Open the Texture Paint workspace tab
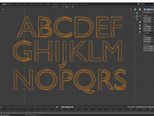Image resolution: width=154 pixels, height=116 pixels. (33, 4)
